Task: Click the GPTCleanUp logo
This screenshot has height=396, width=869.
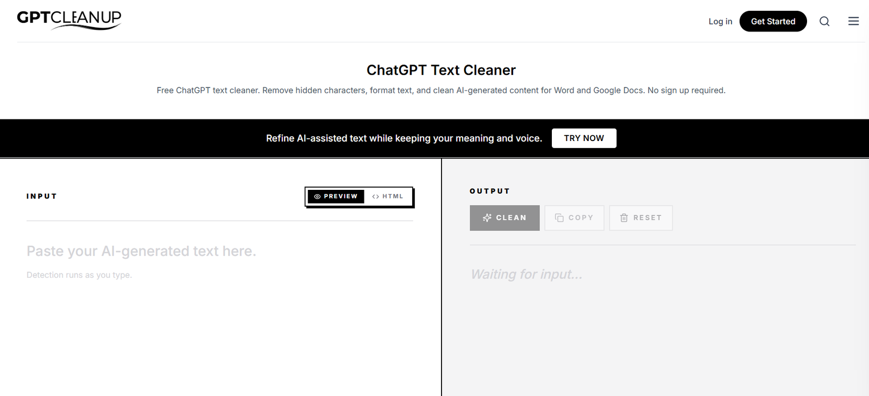Action: (69, 20)
